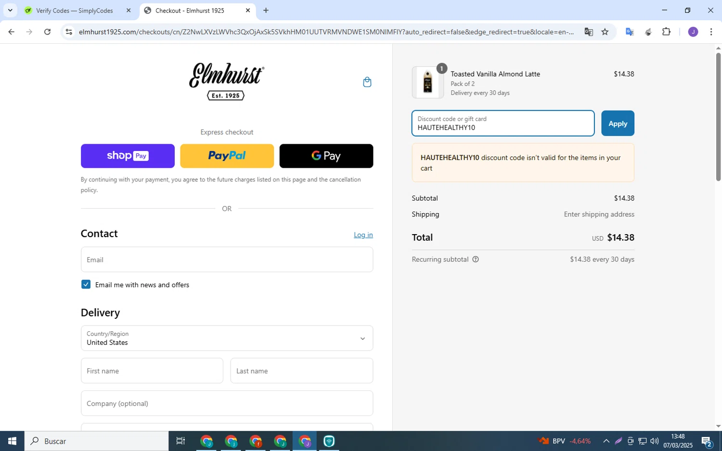Click the browser forward arrow

29,32
